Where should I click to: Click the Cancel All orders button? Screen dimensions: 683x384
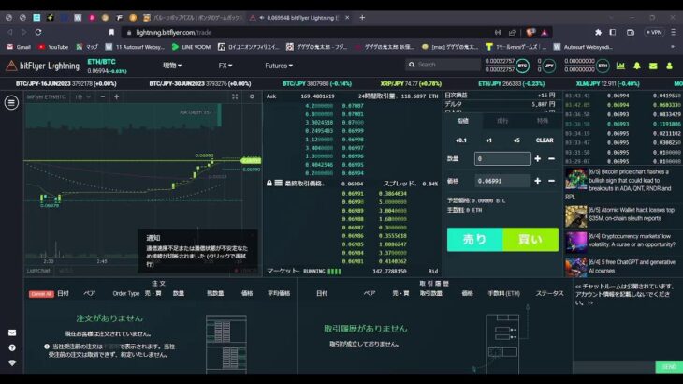point(41,294)
